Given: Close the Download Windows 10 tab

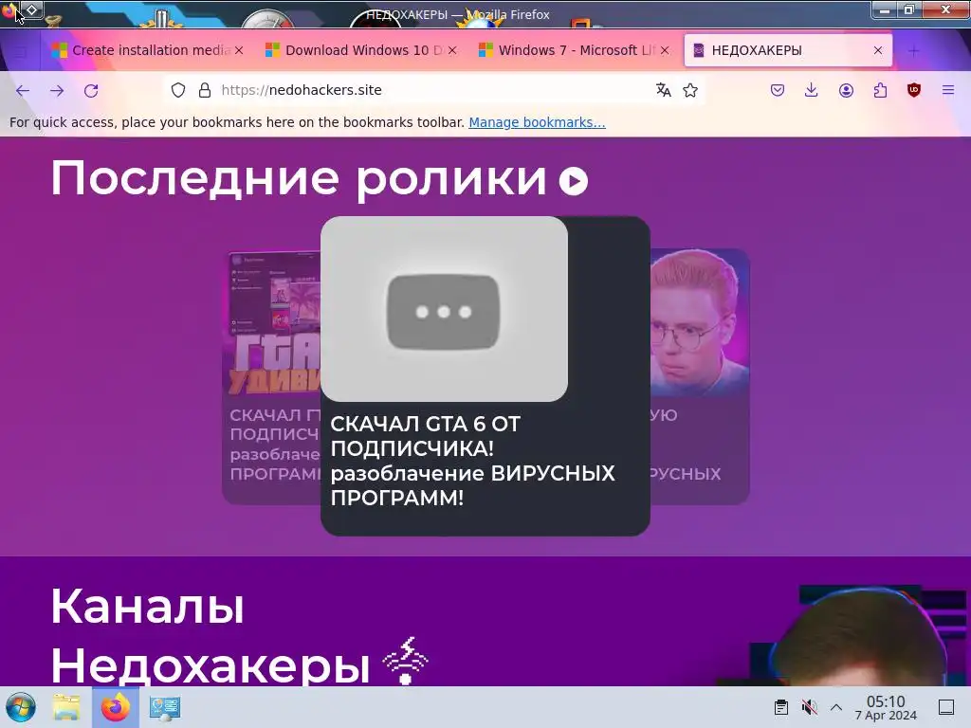Looking at the screenshot, I should click(x=452, y=50).
